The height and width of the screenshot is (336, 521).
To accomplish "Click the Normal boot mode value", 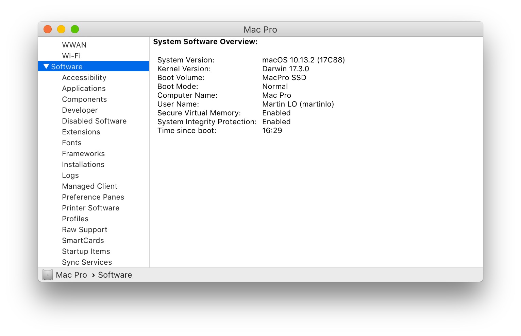I will coord(275,87).
